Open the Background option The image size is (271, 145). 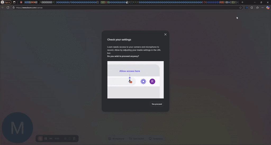click(116, 139)
